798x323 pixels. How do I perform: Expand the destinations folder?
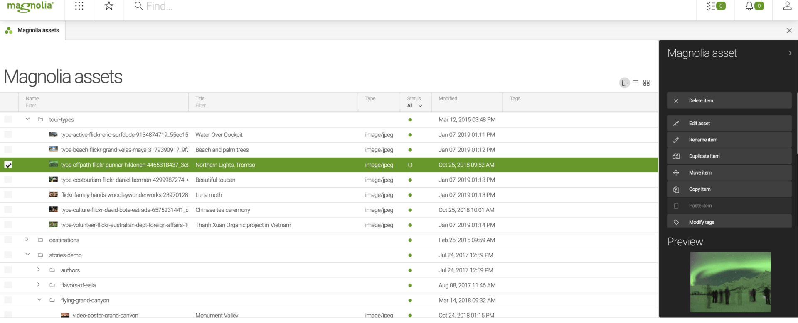coord(27,240)
